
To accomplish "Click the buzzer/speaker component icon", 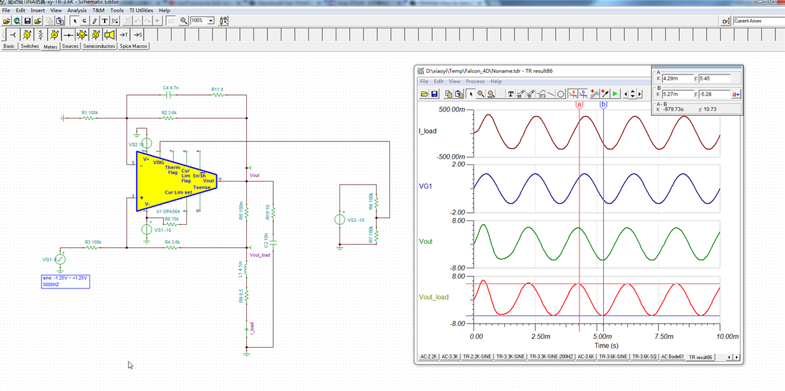I will pos(110,34).
